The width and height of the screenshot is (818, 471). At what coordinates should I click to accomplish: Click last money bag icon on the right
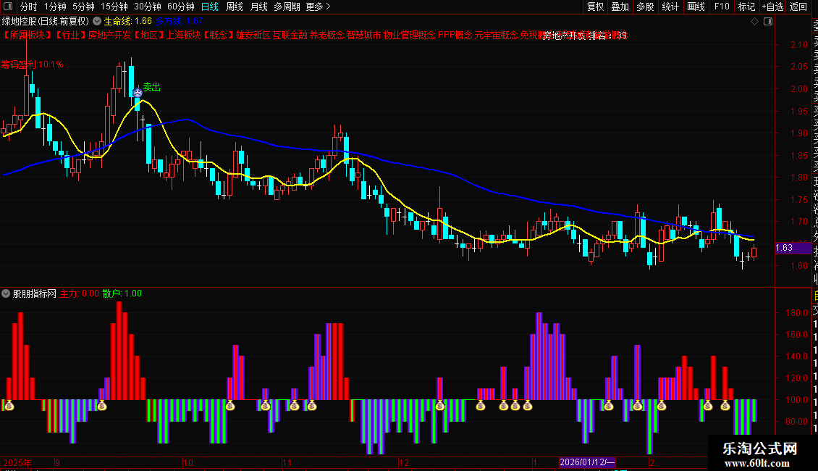[725, 405]
